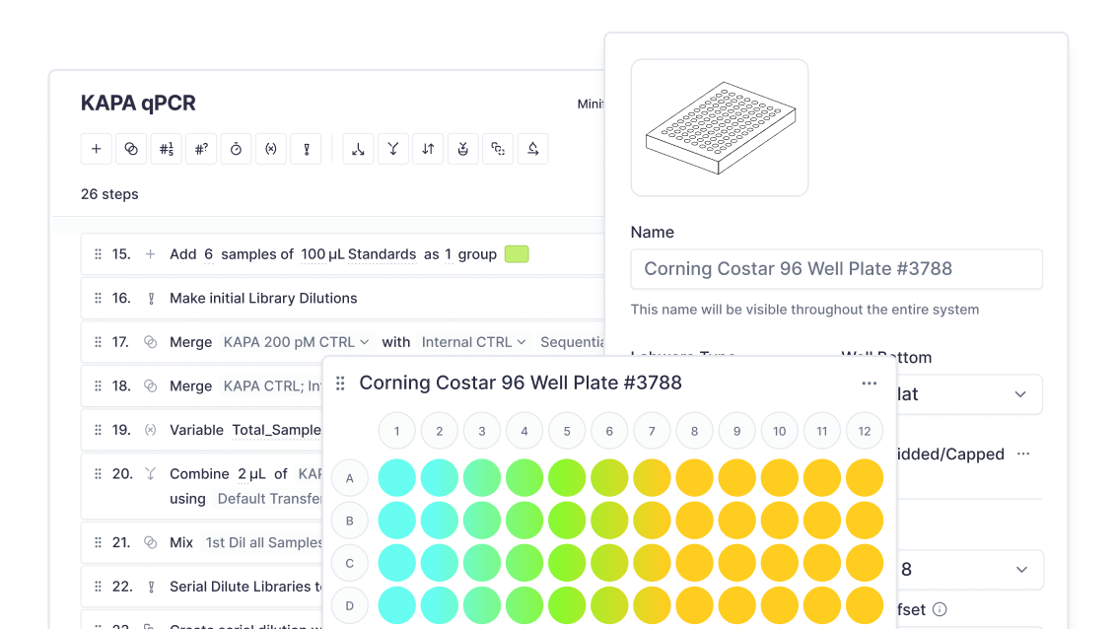Image resolution: width=1118 pixels, height=629 pixels.
Task: Click "Total_Sample" variable name in step 19
Action: 277,430
